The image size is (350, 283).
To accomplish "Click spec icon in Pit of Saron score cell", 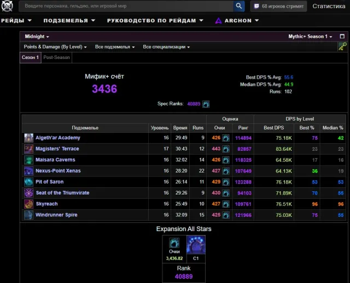I will coord(226,182).
